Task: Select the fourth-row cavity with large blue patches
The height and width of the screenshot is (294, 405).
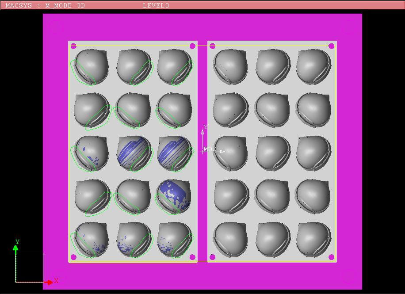Action: [x=174, y=196]
